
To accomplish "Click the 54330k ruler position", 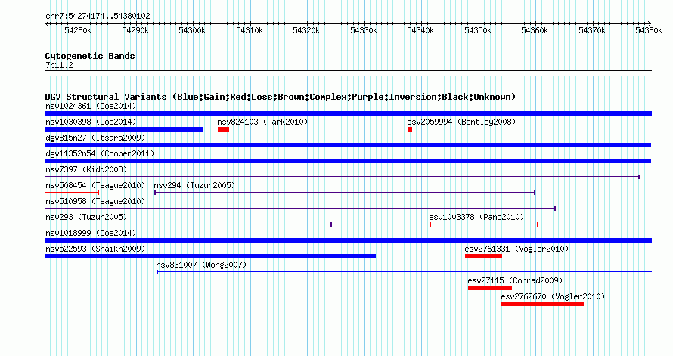I will tap(364, 30).
